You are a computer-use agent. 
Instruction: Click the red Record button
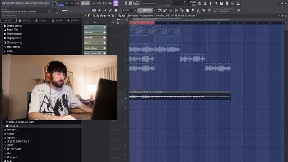[78, 4]
